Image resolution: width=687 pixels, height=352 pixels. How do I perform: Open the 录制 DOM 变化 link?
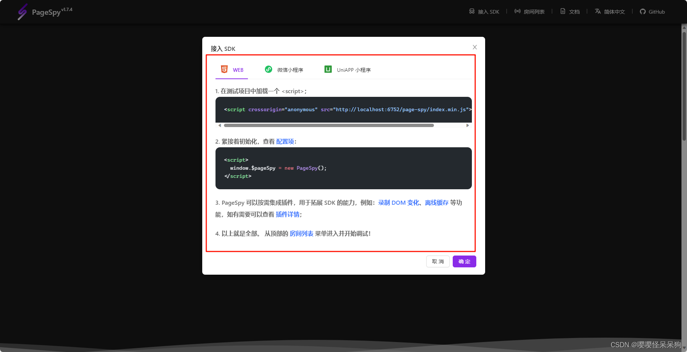pyautogui.click(x=398, y=203)
